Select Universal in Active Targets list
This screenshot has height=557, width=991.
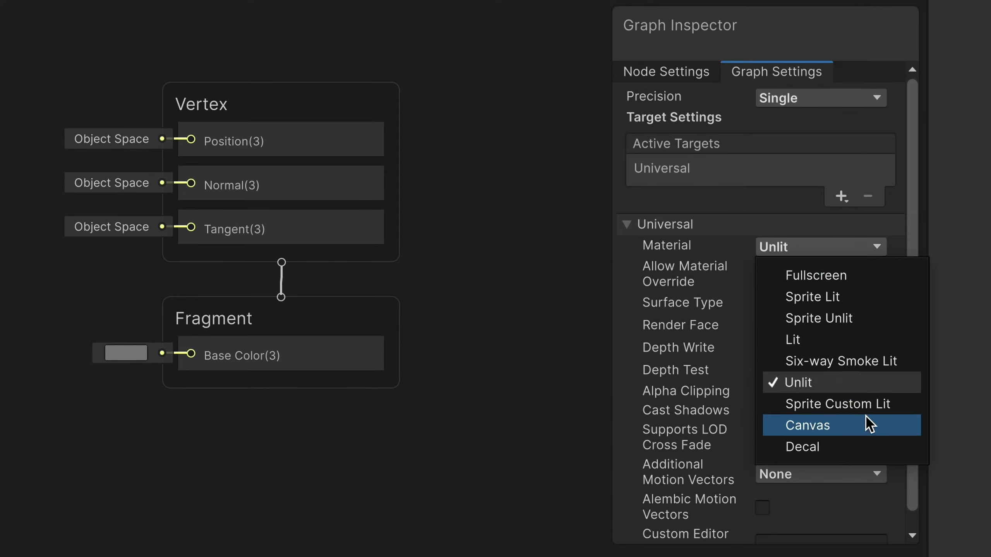pyautogui.click(x=662, y=168)
